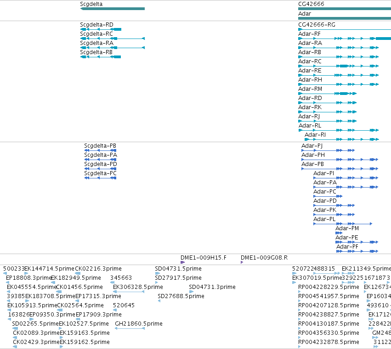Screen dimensions: 391x349
Task: Click the Scgdelta-PD protein label
Action: tap(101, 164)
